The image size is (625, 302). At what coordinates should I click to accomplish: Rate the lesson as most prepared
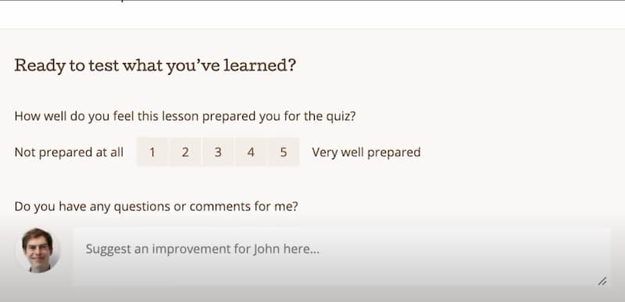click(284, 151)
